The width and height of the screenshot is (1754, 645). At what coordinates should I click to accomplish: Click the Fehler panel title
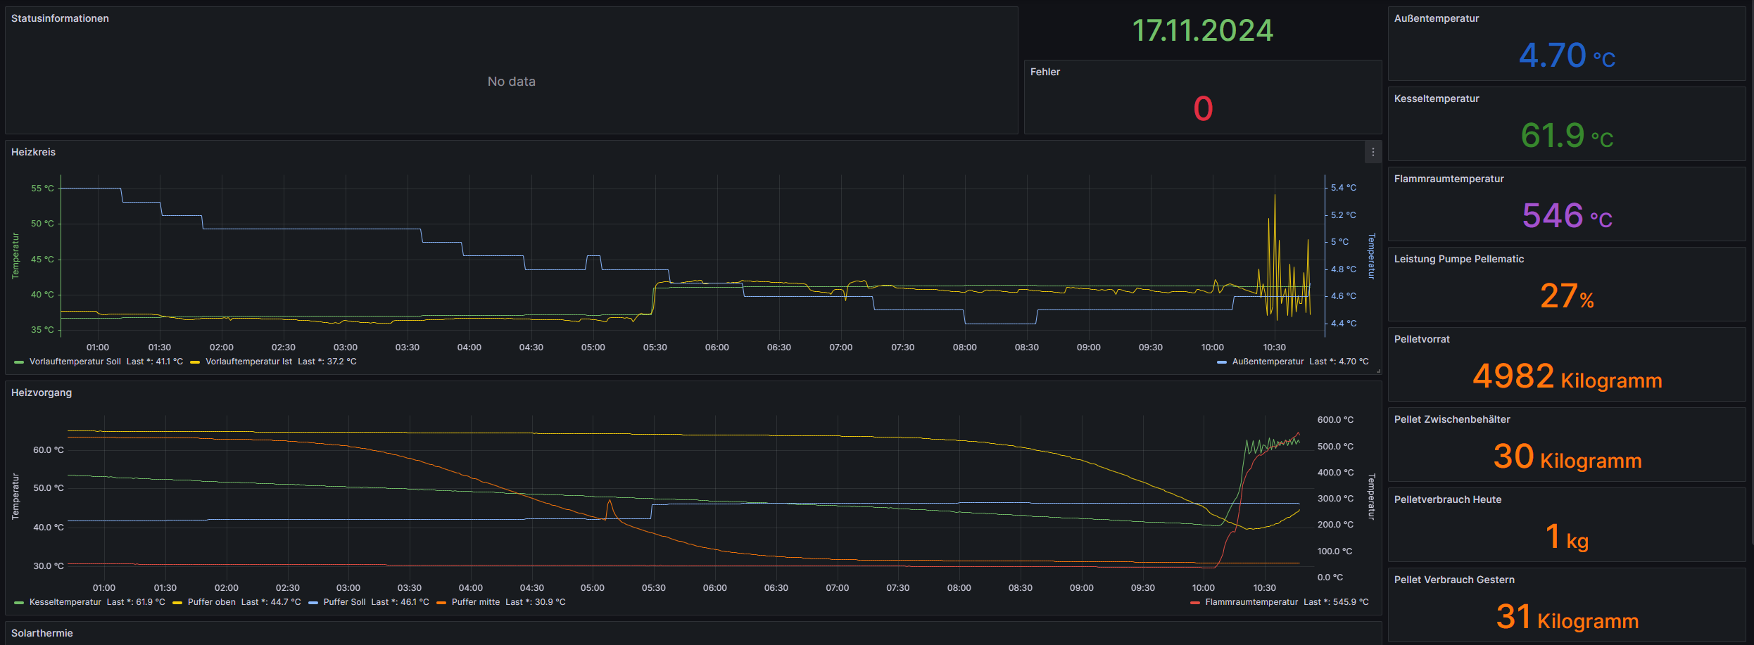1045,72
